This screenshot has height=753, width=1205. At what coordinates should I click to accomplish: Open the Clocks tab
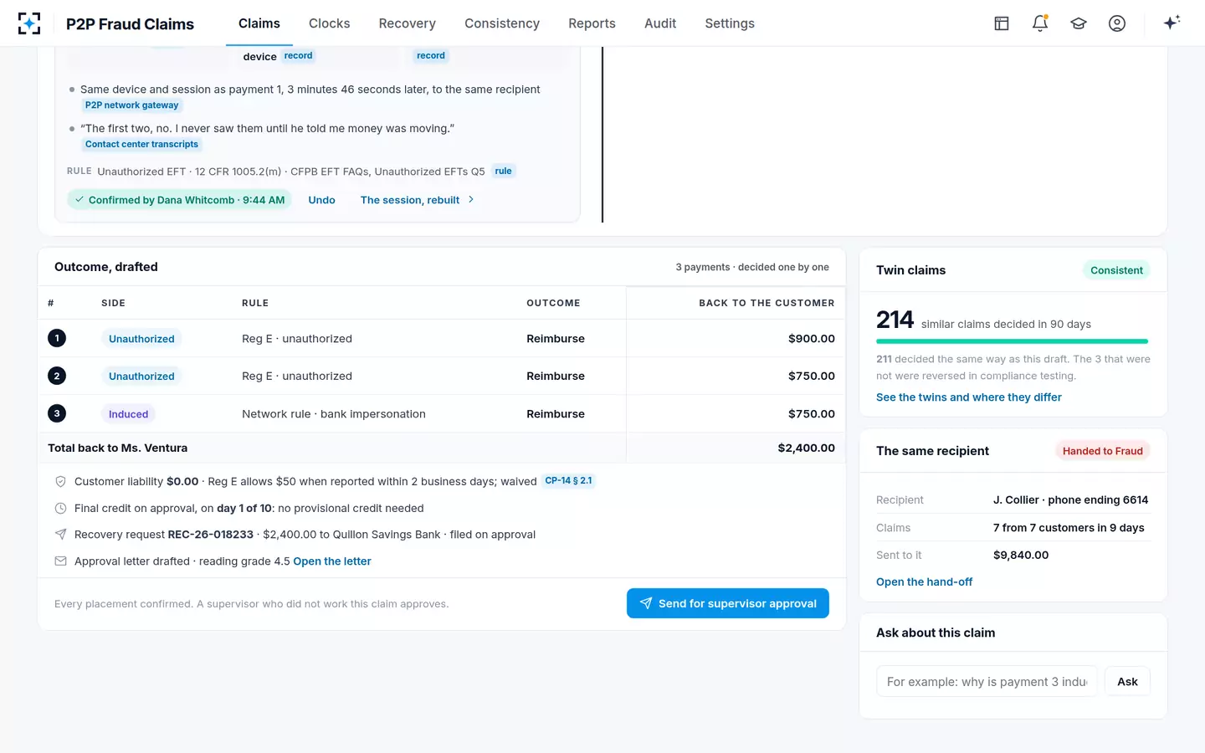point(330,23)
